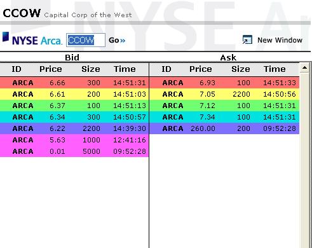
Task: Click the Bid ID column header
Action: (x=17, y=69)
